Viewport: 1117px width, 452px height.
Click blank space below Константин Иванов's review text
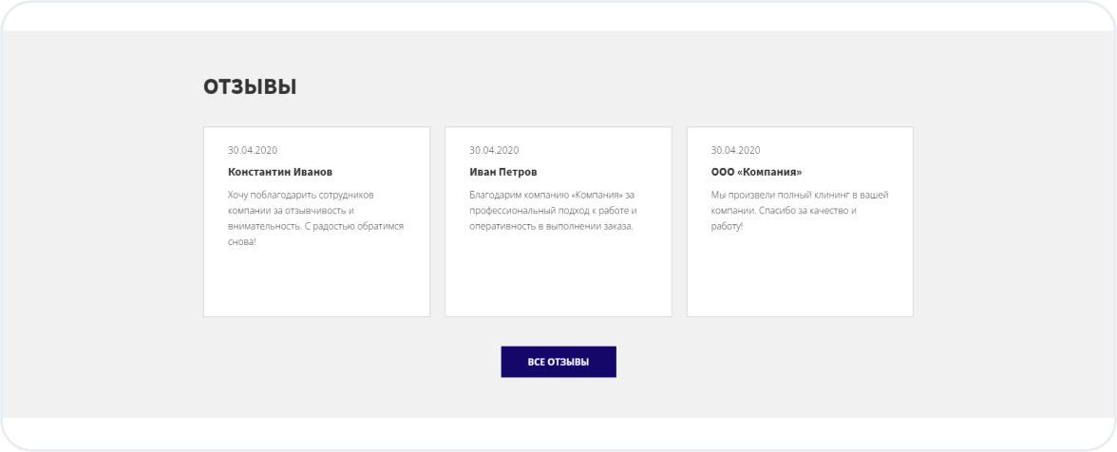click(316, 283)
